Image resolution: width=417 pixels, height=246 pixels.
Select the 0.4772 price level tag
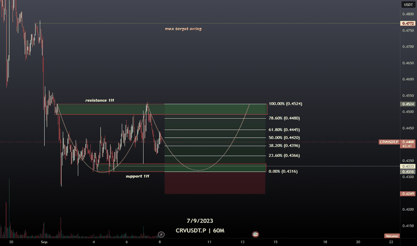(x=408, y=23)
